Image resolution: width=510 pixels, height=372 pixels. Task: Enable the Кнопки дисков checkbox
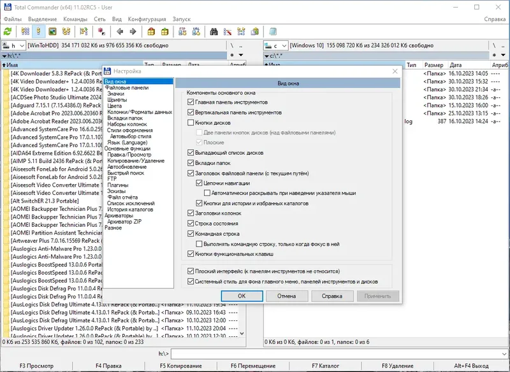191,122
